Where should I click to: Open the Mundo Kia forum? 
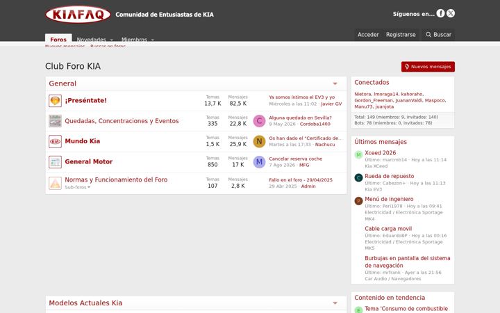click(82, 141)
